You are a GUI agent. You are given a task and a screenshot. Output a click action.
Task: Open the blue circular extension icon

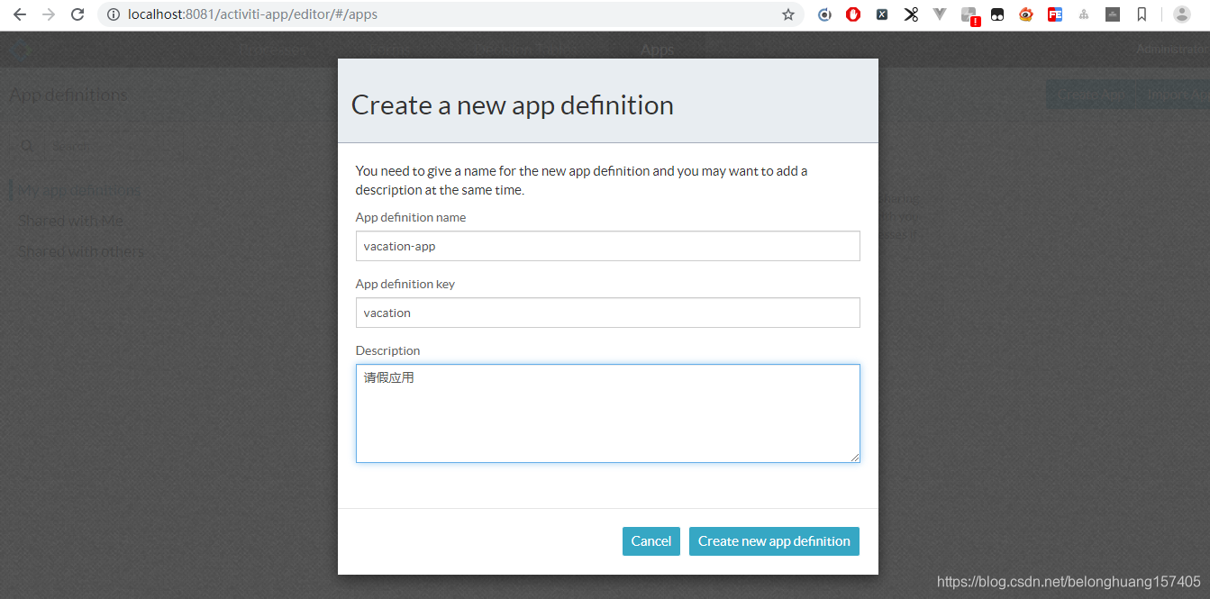coord(824,14)
